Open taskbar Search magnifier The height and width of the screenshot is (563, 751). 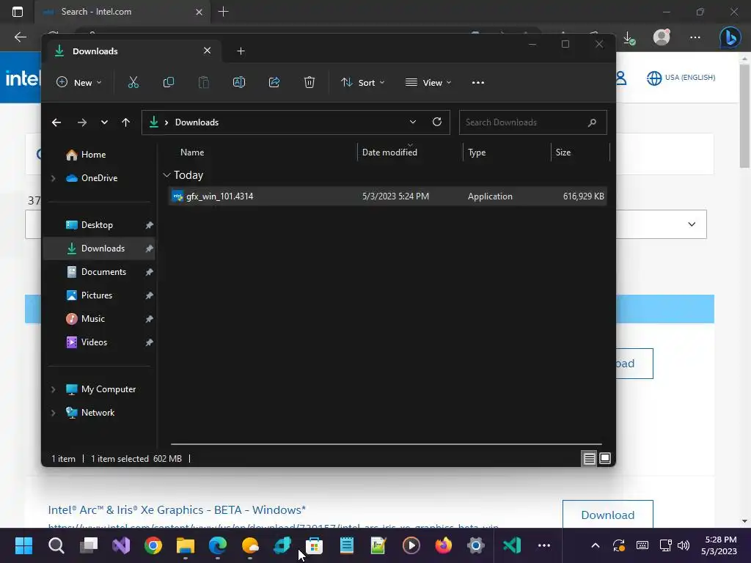56,545
